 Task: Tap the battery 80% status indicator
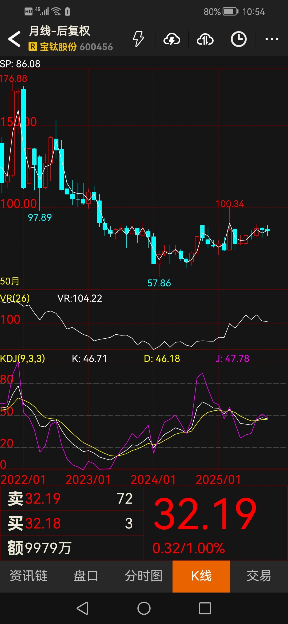pos(221,12)
